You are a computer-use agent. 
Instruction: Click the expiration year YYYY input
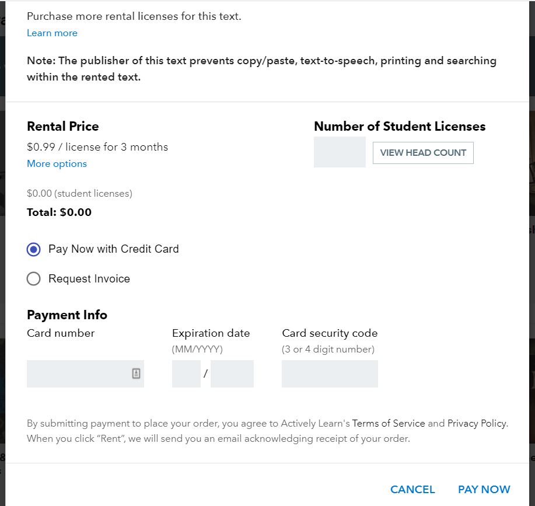click(x=232, y=374)
